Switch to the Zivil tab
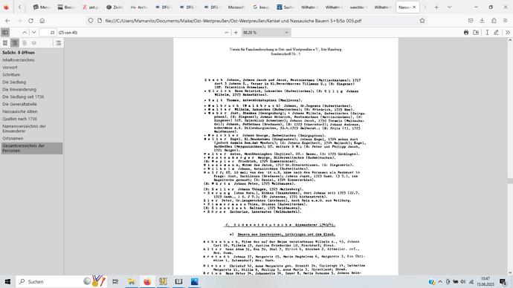 tap(114, 7)
